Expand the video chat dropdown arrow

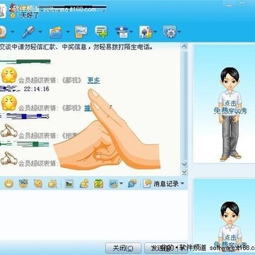pos(12,31)
